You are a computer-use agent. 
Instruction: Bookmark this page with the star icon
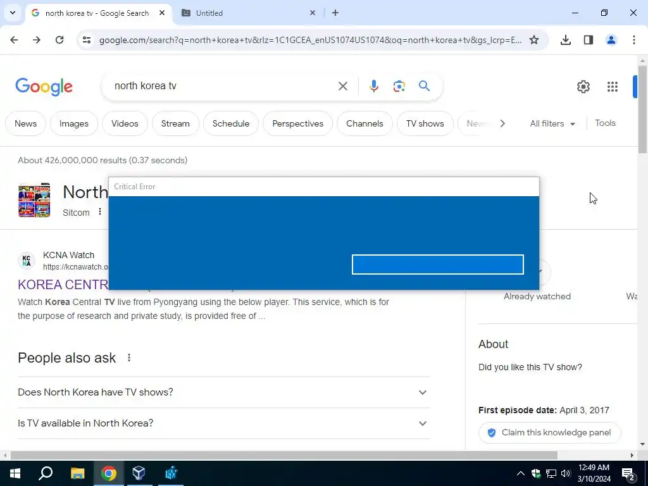(x=534, y=40)
